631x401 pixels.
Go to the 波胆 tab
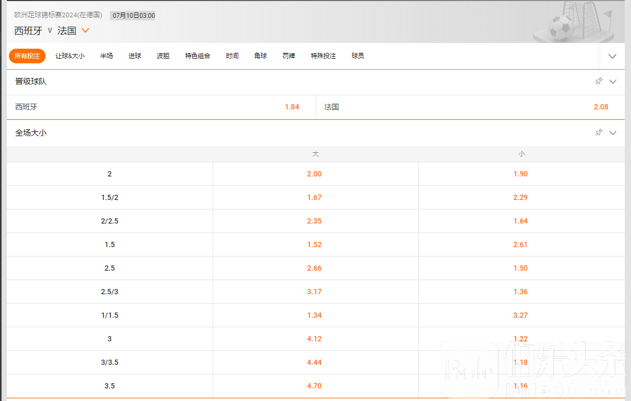pos(163,56)
